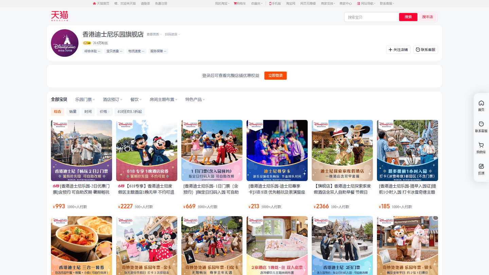This screenshot has height=275, width=489.
Task: Click 免费注册 link in top bar
Action: [161, 3]
